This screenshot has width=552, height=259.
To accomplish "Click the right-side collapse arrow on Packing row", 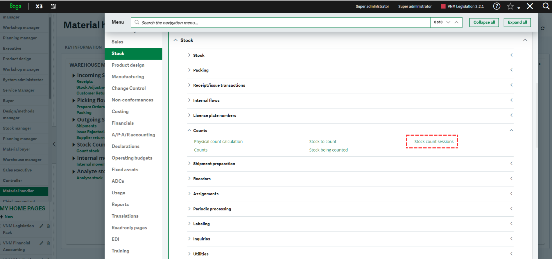I will (511, 70).
